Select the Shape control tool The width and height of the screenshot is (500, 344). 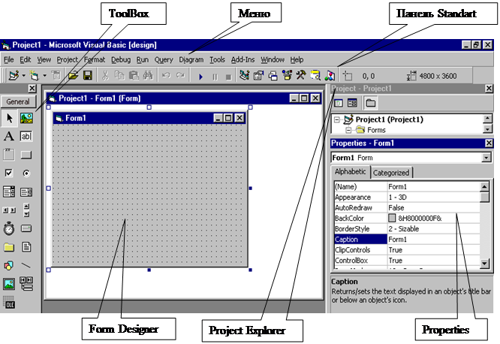pos(9,265)
